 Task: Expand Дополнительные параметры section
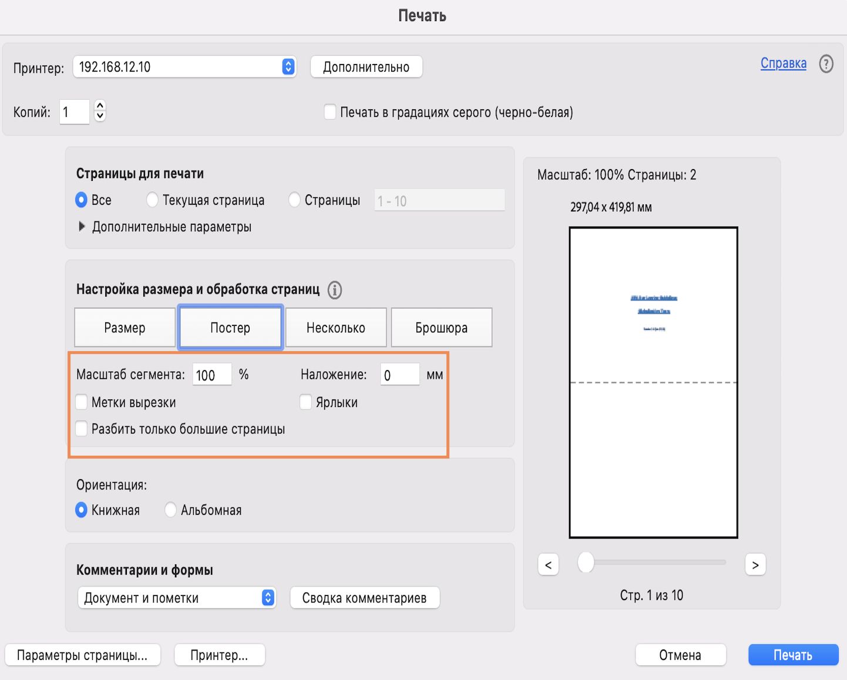[82, 227]
